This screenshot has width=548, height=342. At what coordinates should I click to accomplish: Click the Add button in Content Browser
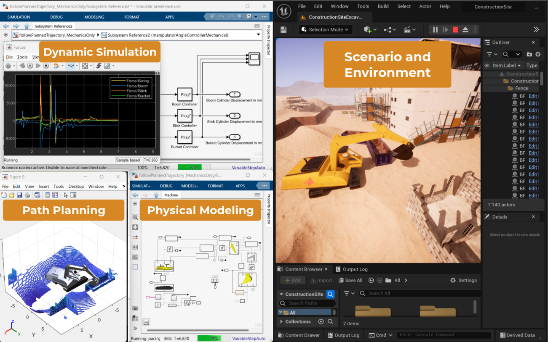point(293,280)
